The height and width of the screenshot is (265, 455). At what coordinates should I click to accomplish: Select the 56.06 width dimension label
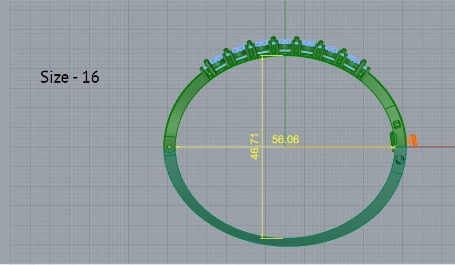(x=285, y=140)
